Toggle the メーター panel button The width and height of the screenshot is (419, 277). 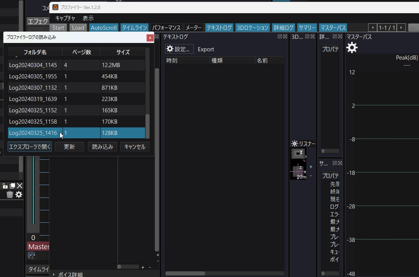tap(193, 28)
